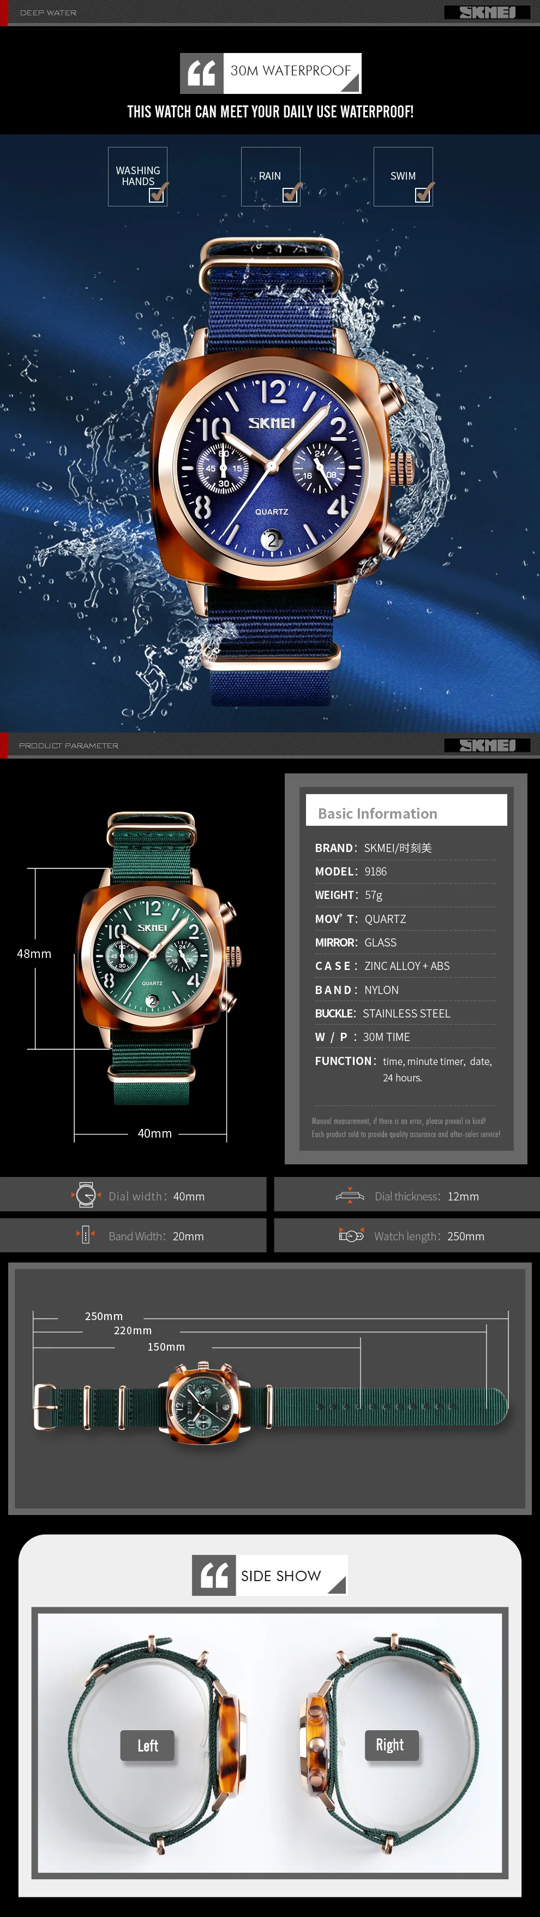This screenshot has height=1917, width=540.
Task: Click the text 'BRAND: SKMEI'
Action: pyautogui.click(x=373, y=848)
